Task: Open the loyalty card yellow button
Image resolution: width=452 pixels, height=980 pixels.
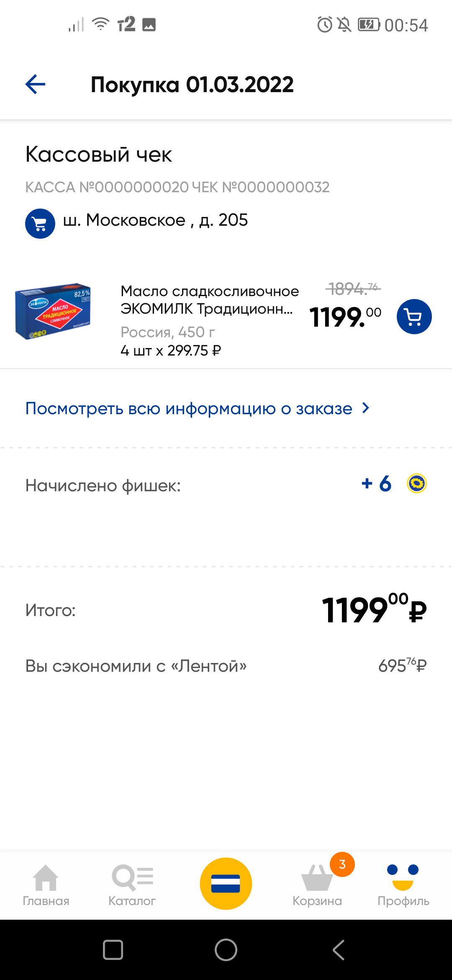Action: click(x=226, y=883)
